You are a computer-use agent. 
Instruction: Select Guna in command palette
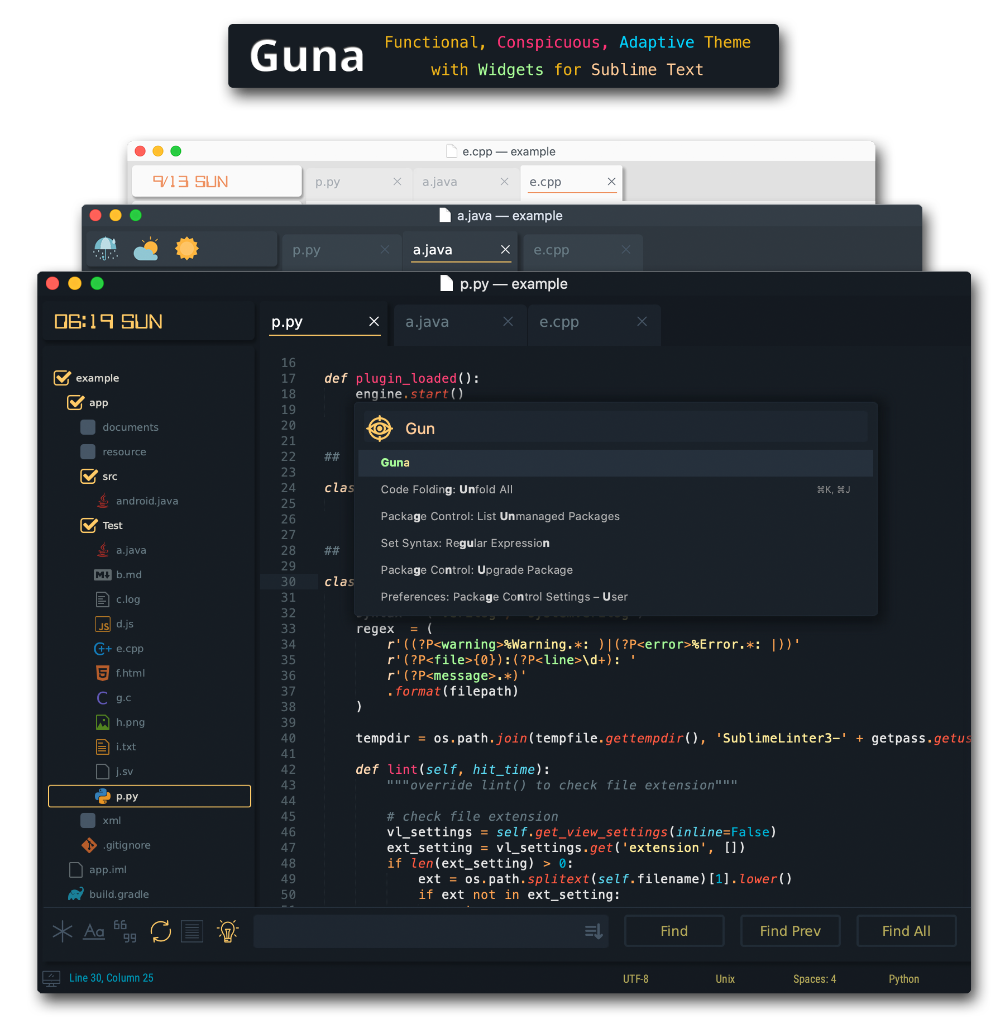[615, 463]
